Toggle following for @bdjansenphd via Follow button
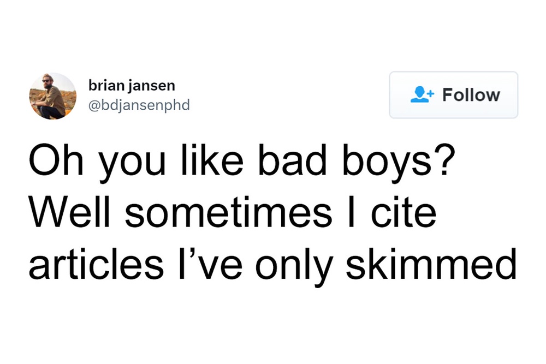The image size is (546, 364). point(453,94)
